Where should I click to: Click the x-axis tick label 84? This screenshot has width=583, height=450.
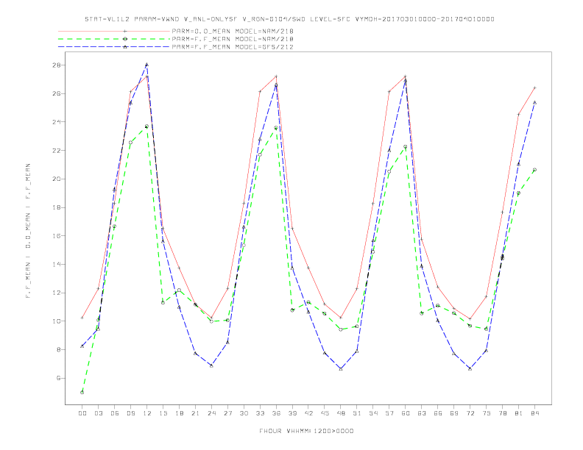[x=535, y=413]
